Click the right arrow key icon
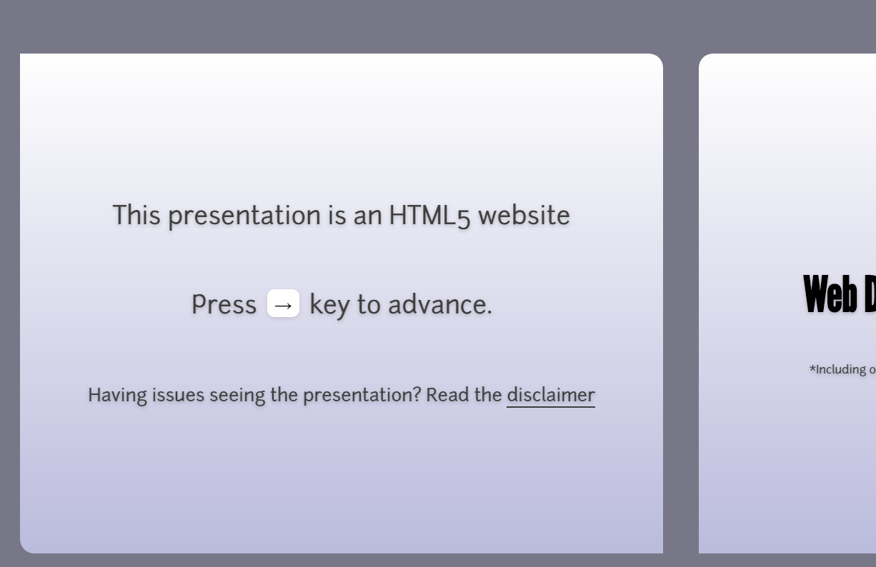This screenshot has width=876, height=567. [x=283, y=303]
